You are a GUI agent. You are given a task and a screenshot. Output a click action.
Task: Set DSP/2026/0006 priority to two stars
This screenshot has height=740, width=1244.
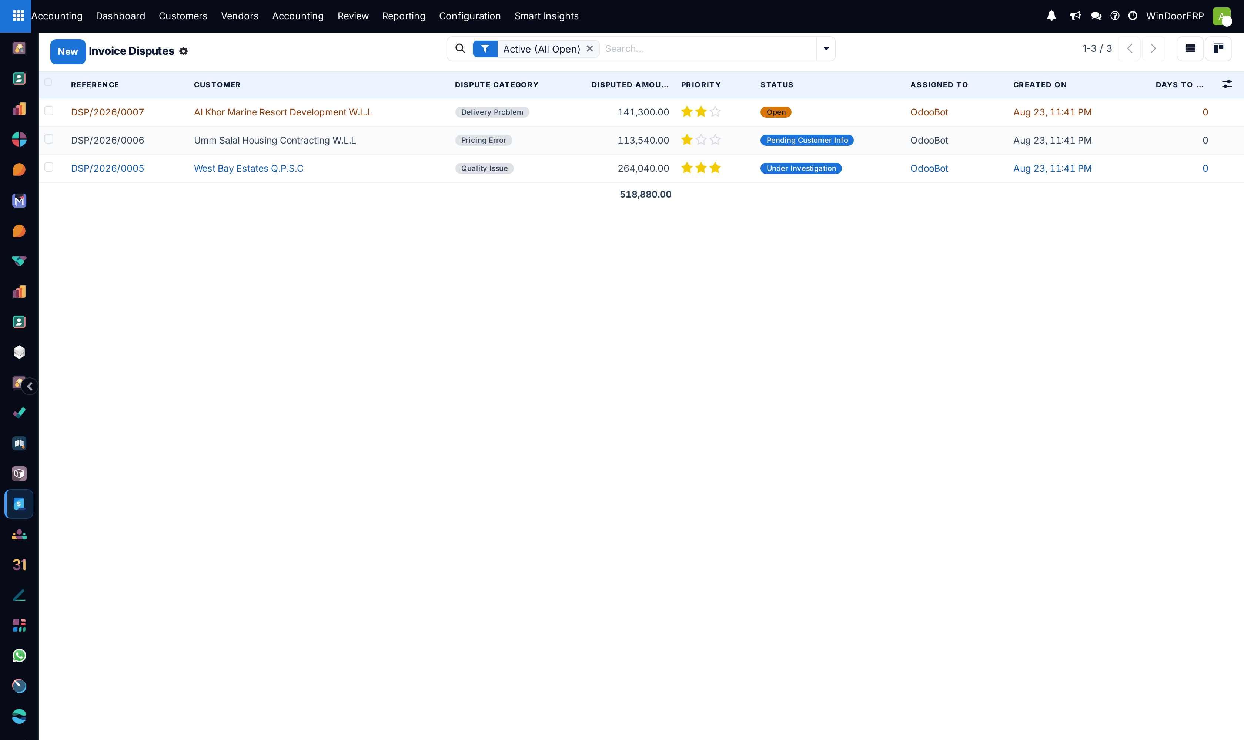tap(701, 139)
